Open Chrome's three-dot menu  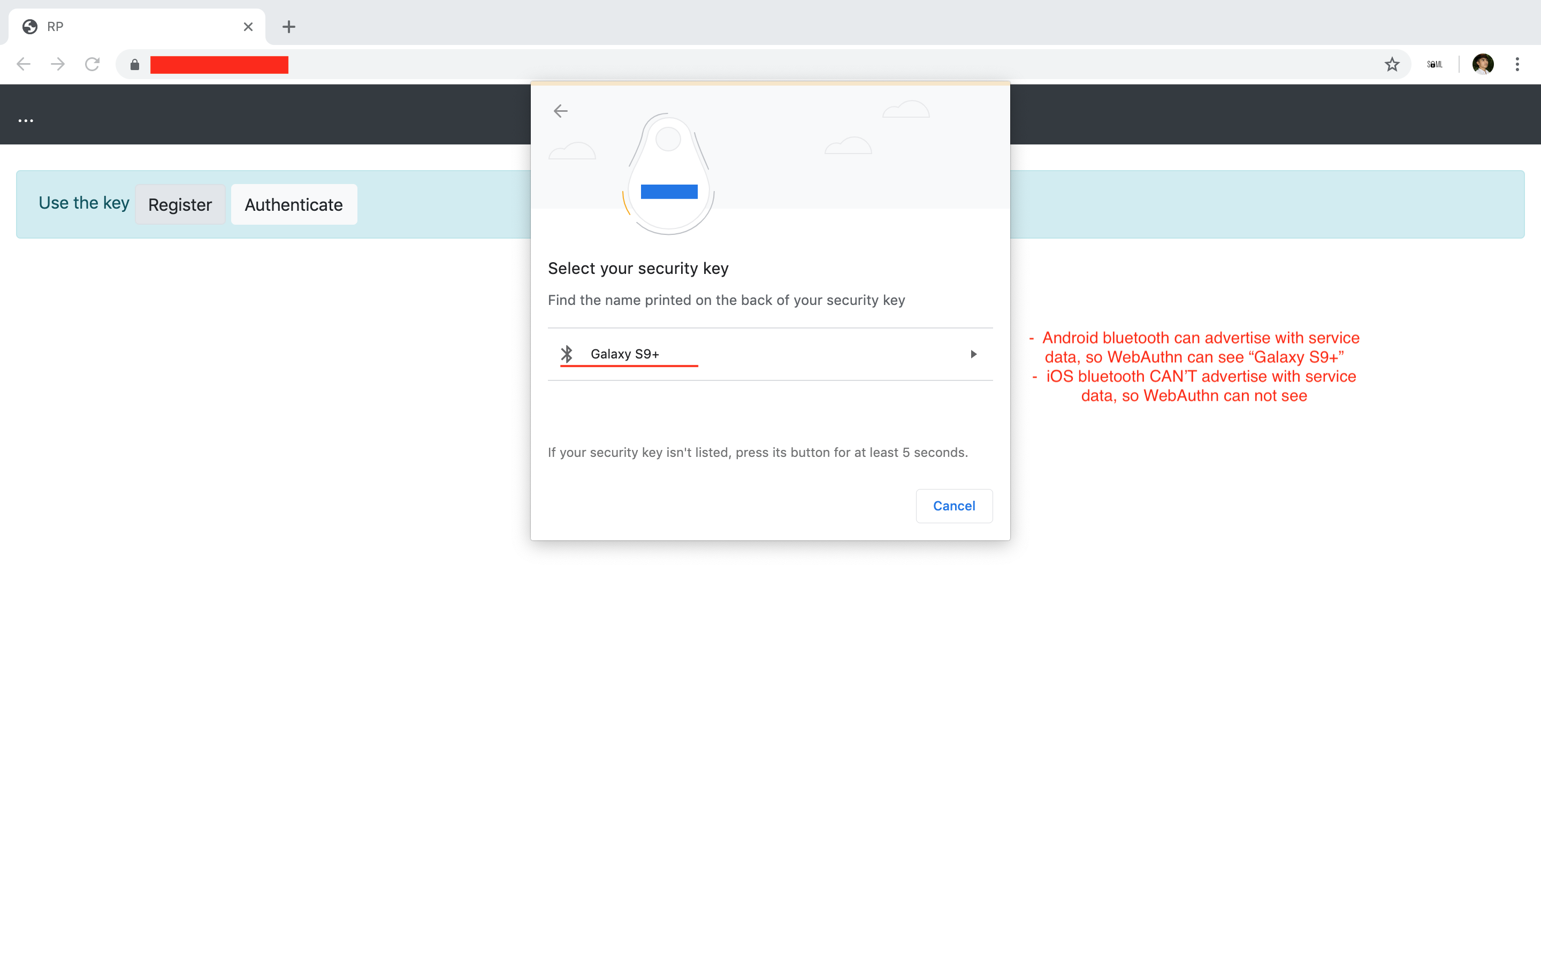(x=1517, y=64)
